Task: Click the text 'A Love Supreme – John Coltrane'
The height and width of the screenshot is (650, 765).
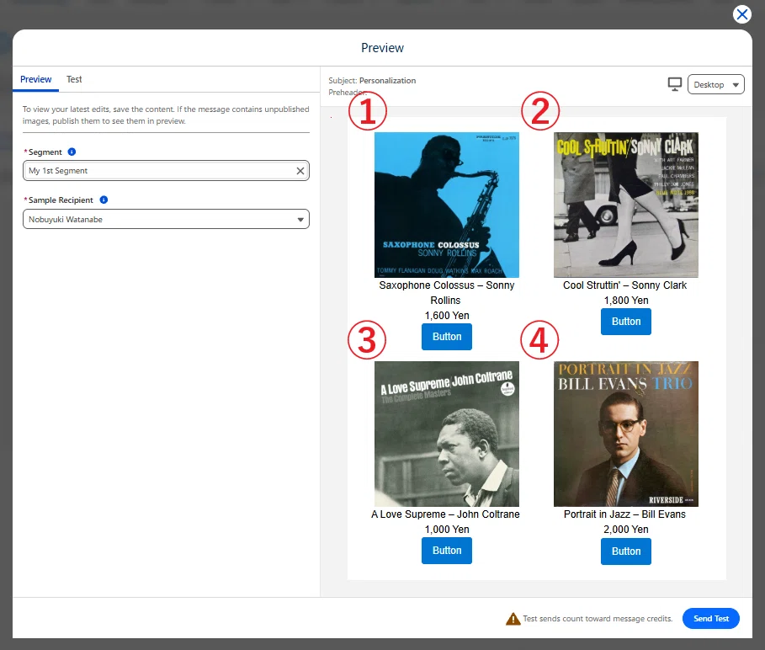Action: [445, 514]
